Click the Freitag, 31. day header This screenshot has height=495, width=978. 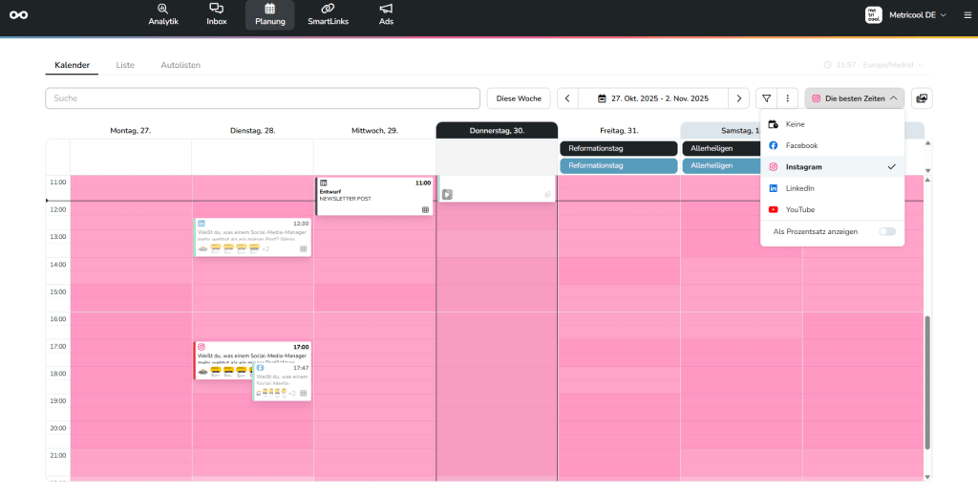click(x=619, y=131)
